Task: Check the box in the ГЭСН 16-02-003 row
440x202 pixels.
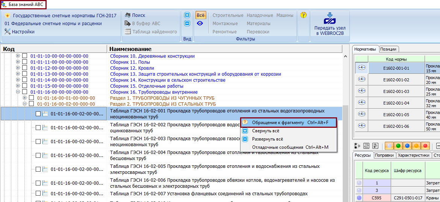Action: coord(38,142)
